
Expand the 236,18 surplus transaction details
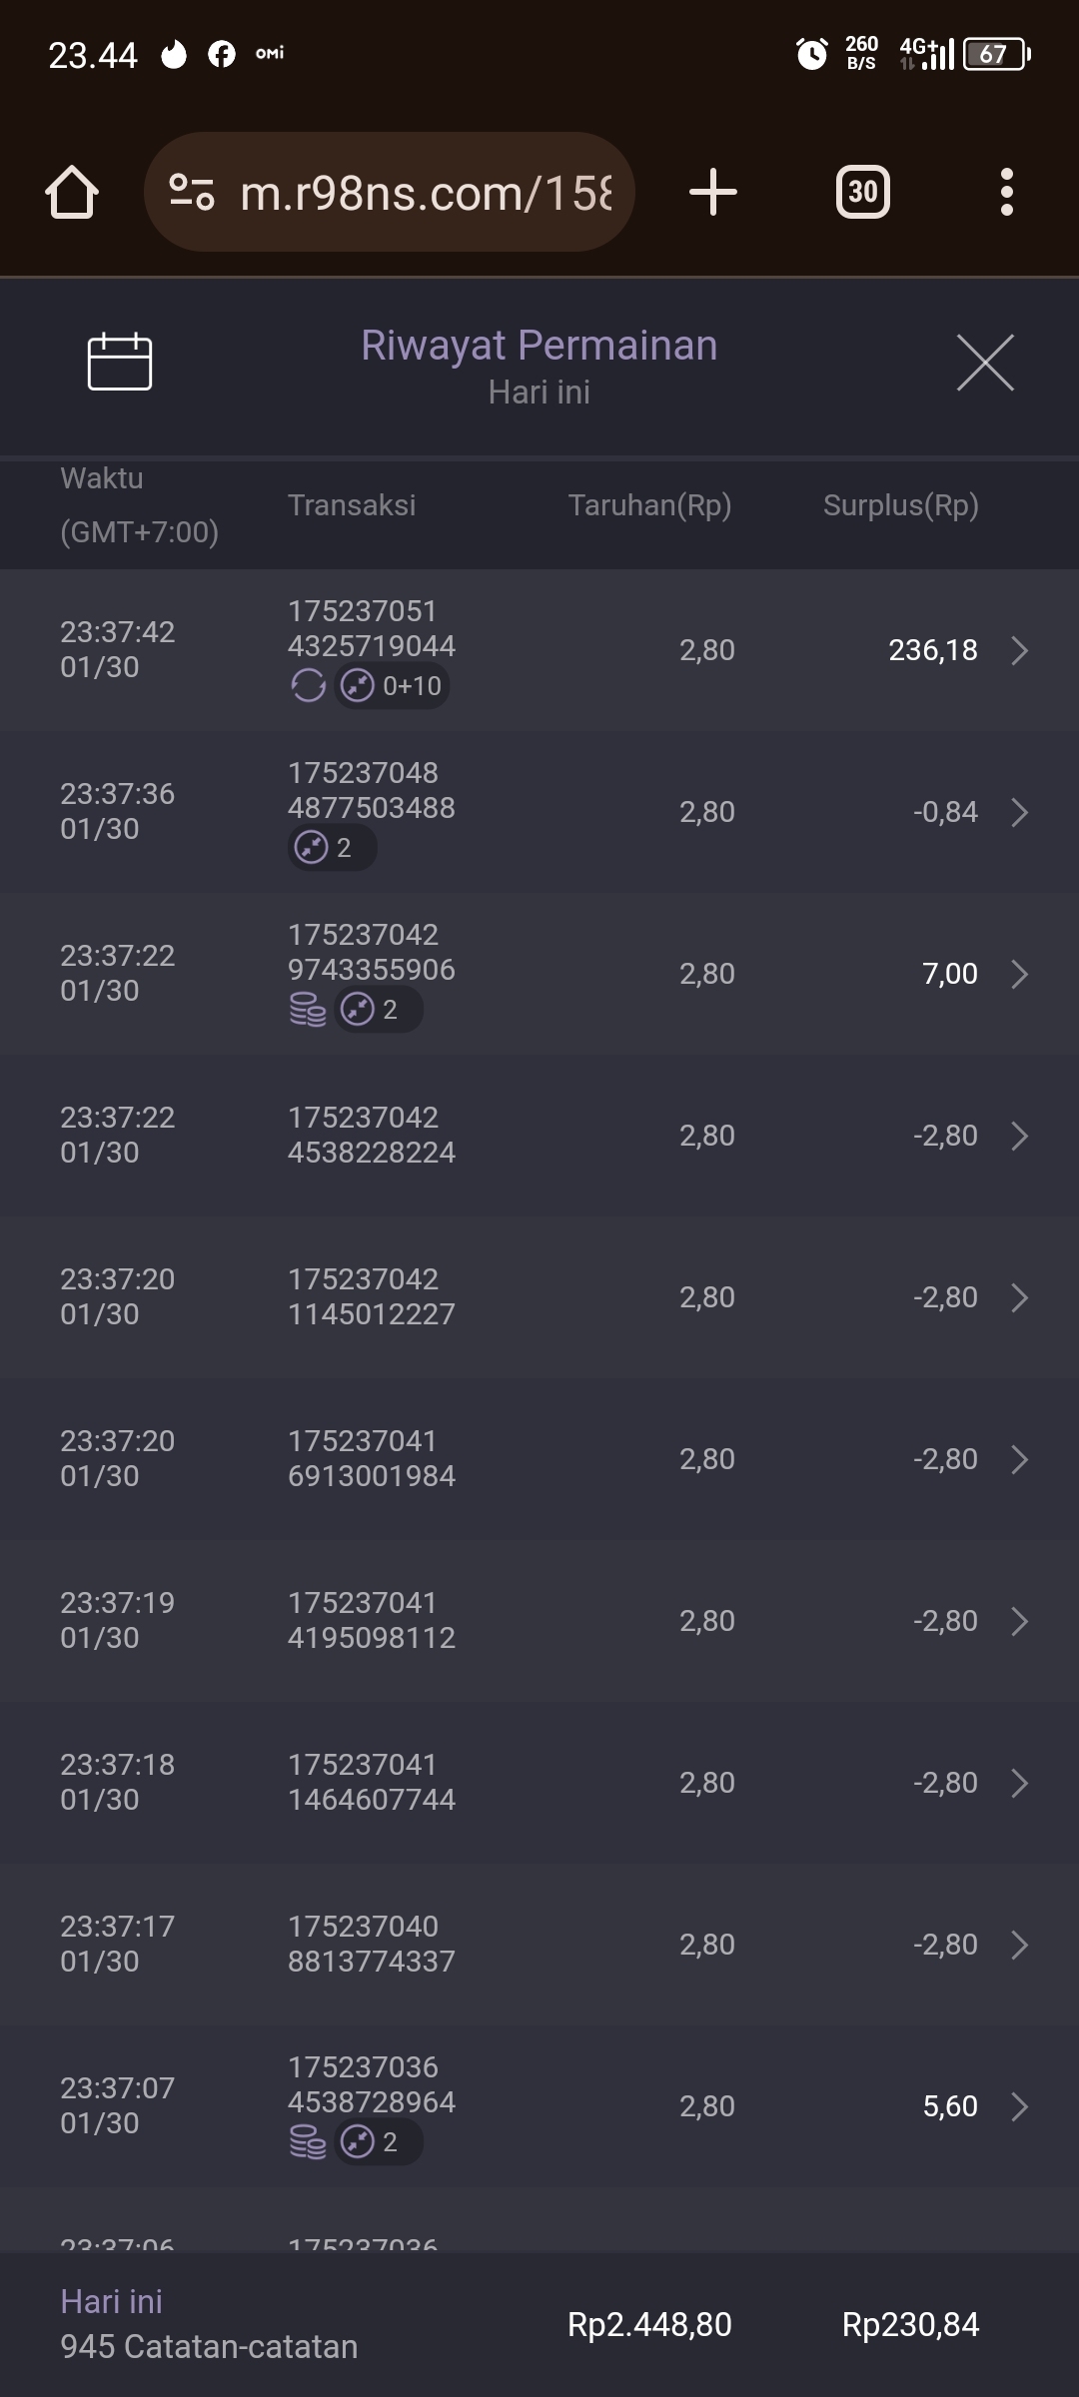point(1019,650)
